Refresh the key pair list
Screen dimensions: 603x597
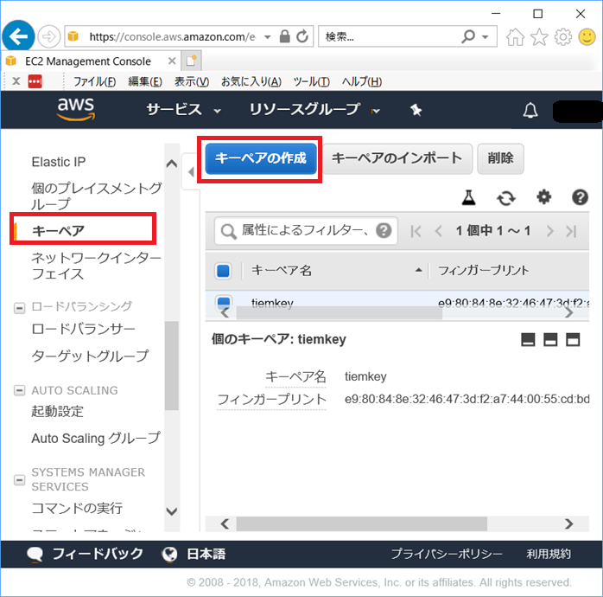505,198
